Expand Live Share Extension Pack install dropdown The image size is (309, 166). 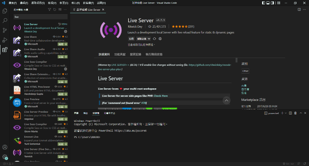pos(66,82)
